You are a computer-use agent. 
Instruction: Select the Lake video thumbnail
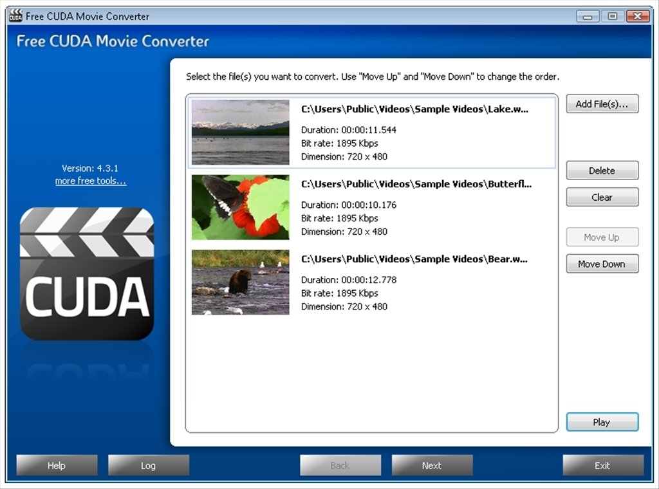(241, 133)
